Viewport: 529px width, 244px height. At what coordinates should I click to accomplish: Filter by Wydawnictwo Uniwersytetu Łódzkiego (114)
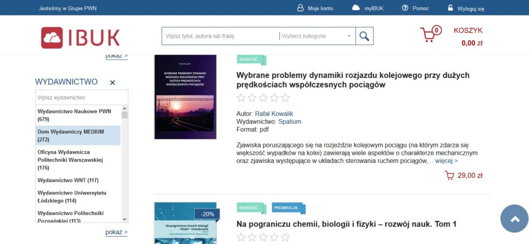[x=78, y=197]
